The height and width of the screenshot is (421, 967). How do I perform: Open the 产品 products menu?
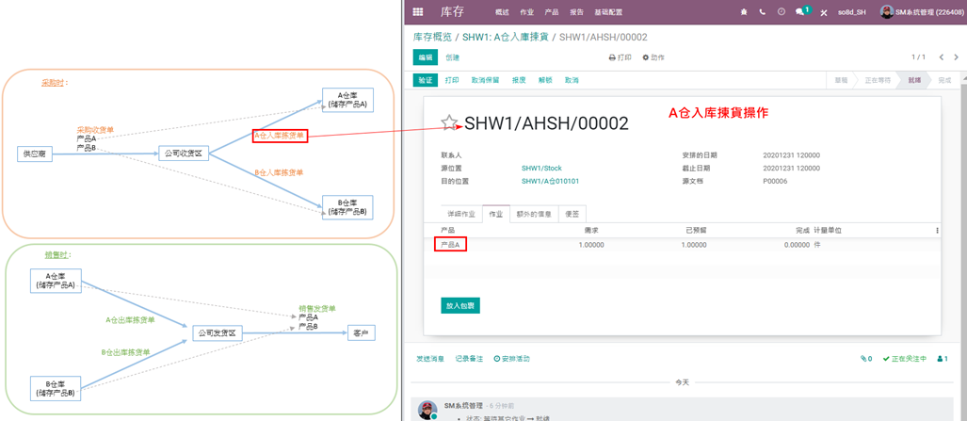552,12
